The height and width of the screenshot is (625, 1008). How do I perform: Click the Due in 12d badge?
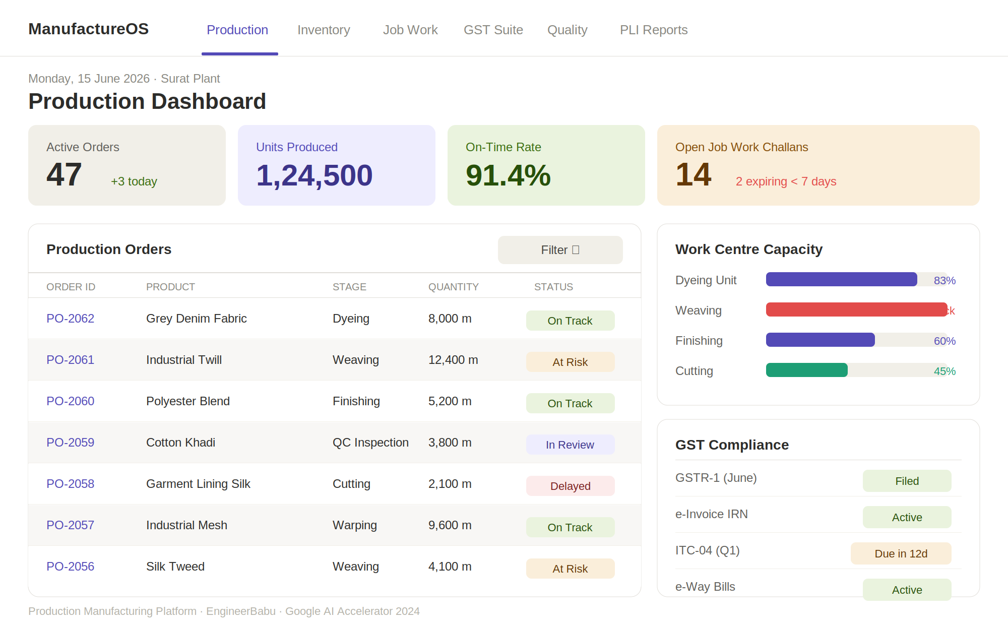pos(901,553)
